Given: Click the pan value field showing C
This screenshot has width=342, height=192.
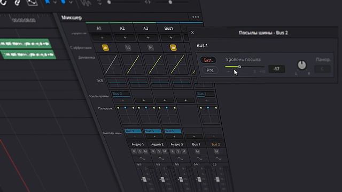Looking at the screenshot, I should tap(322, 69).
